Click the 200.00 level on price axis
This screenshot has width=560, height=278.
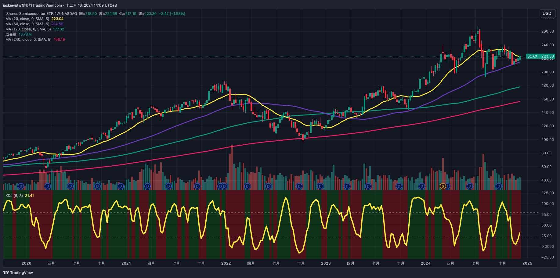[x=547, y=72]
